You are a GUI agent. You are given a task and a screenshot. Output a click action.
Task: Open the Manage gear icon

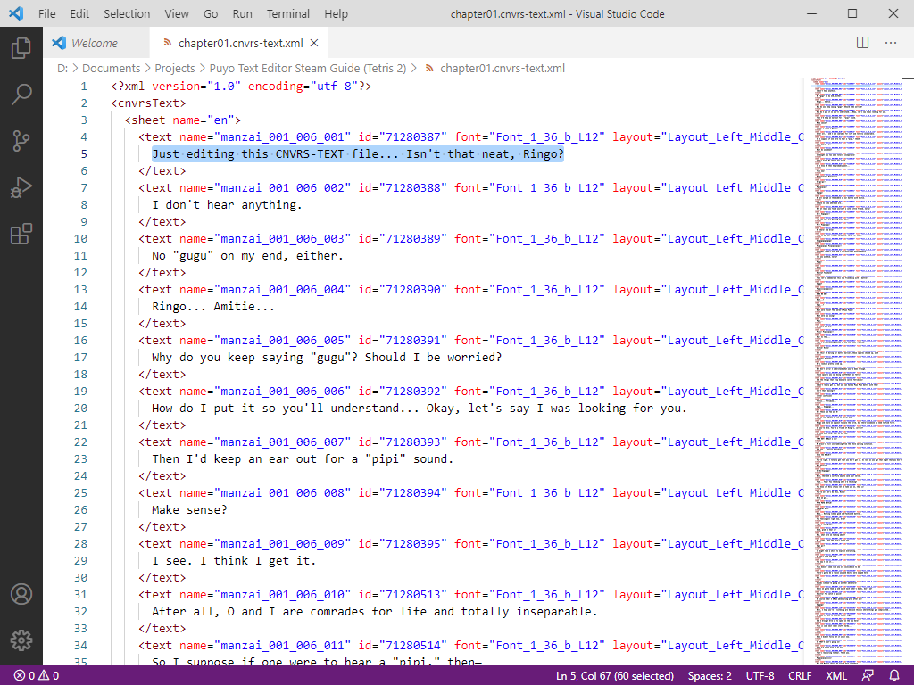point(21,640)
